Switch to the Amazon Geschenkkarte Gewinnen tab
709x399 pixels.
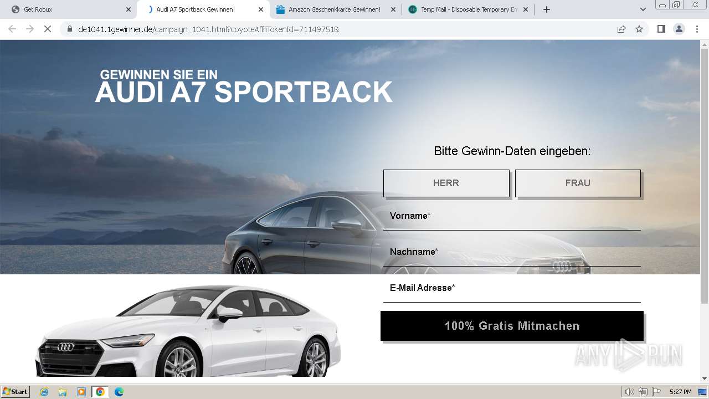click(x=335, y=9)
